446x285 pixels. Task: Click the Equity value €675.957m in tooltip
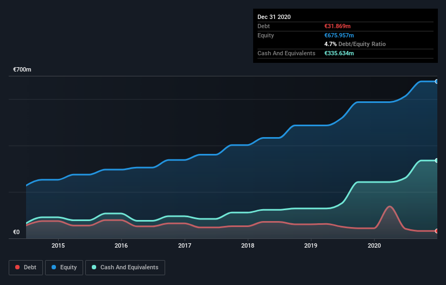point(339,35)
